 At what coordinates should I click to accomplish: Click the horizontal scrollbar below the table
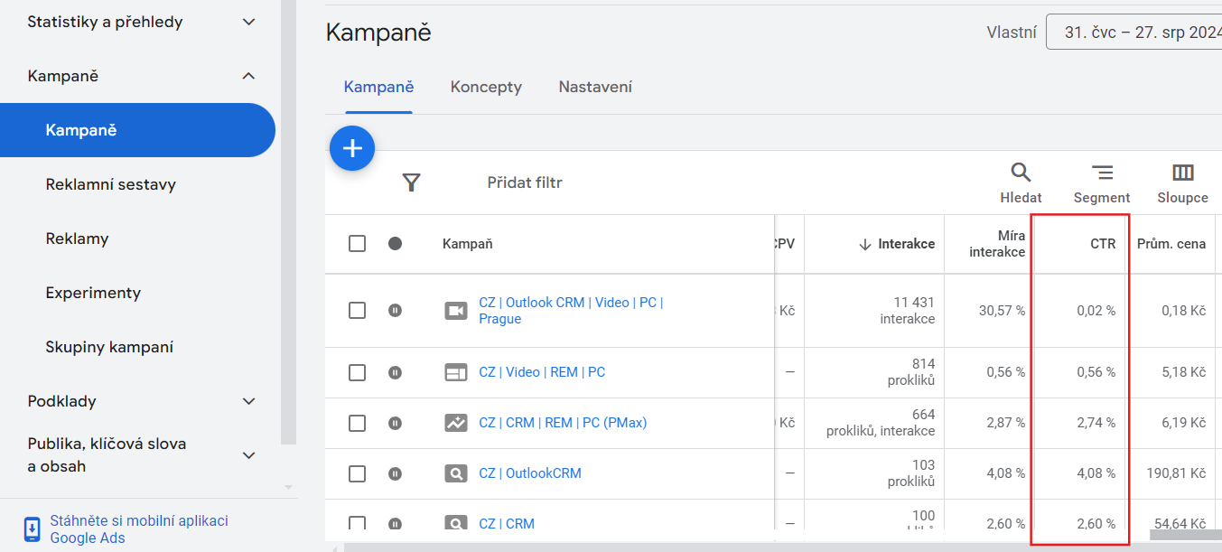coord(782,547)
